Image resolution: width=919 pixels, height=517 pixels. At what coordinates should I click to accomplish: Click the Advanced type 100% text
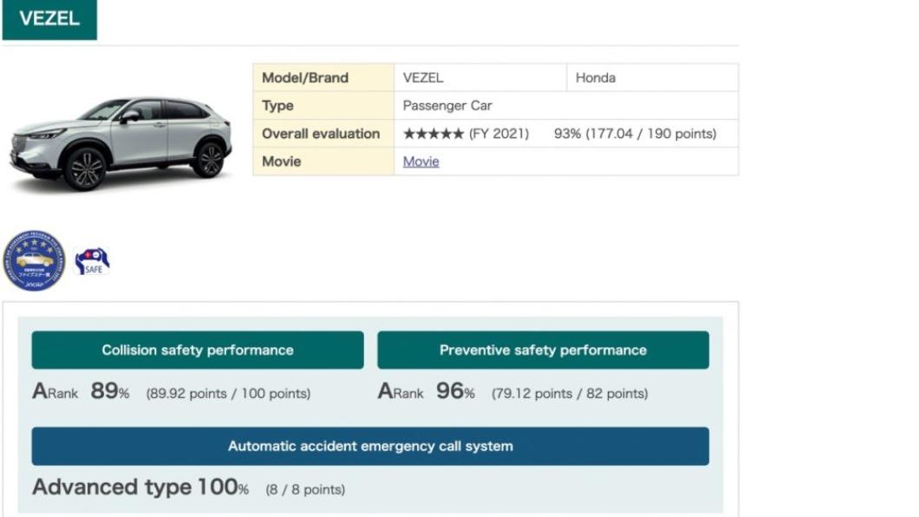click(x=140, y=488)
